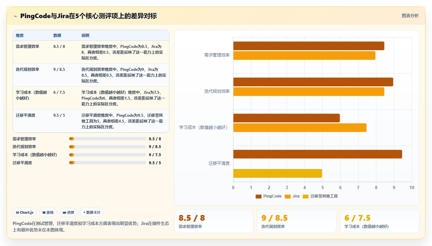Open the 8.5 / 8 需求管理效率 data card
Screen dimensions: 432x246
click(x=214, y=221)
